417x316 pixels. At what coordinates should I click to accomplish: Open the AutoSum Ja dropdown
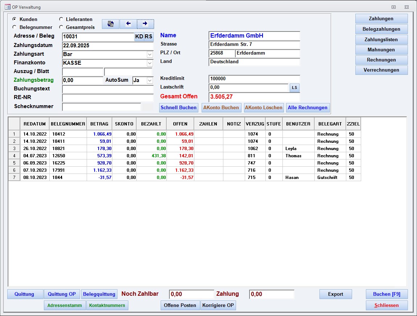(x=150, y=80)
